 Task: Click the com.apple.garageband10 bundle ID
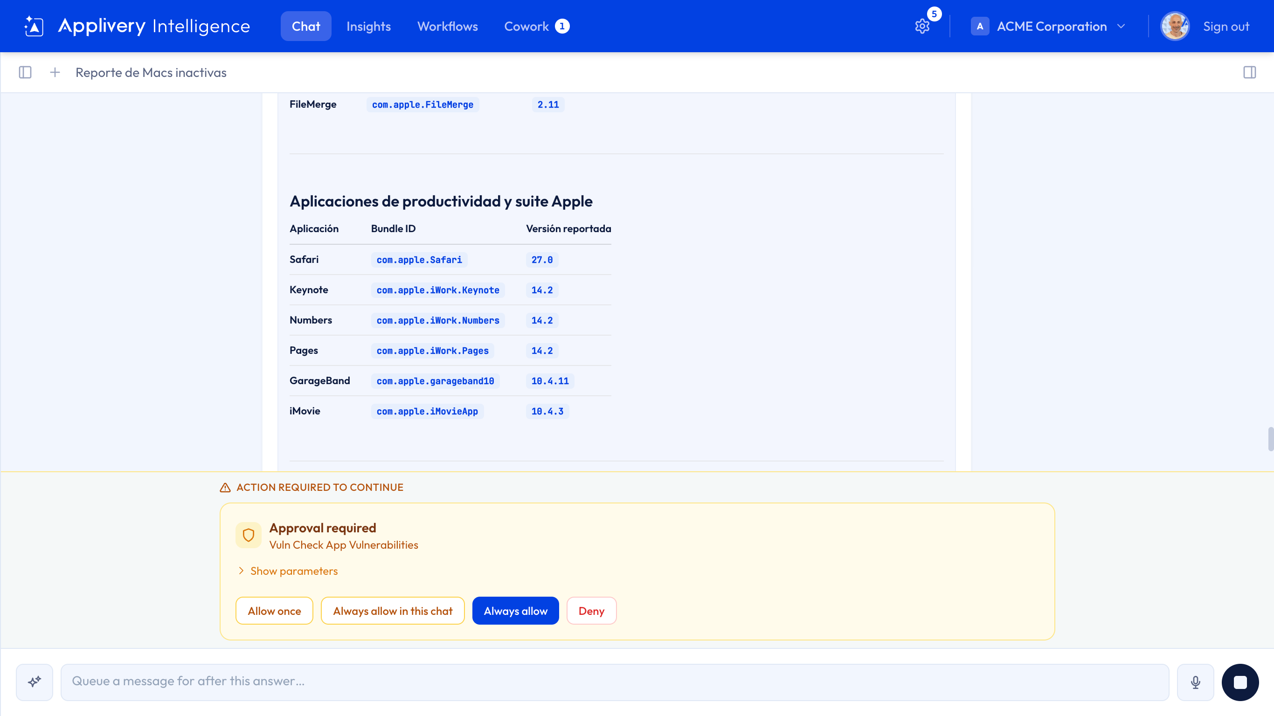point(435,381)
